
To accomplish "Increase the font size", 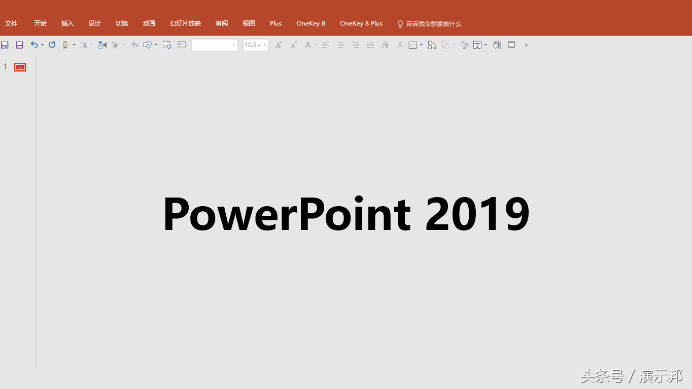I will point(279,45).
